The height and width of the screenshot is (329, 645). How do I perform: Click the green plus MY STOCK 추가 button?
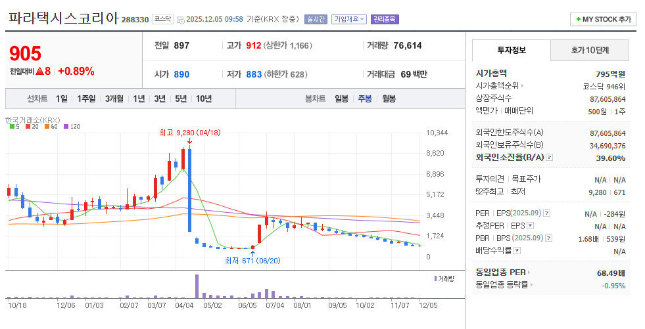(603, 19)
